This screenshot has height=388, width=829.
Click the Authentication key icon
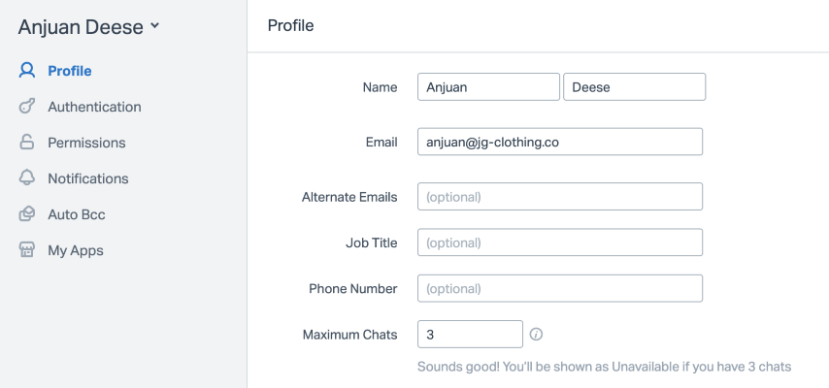pyautogui.click(x=27, y=107)
